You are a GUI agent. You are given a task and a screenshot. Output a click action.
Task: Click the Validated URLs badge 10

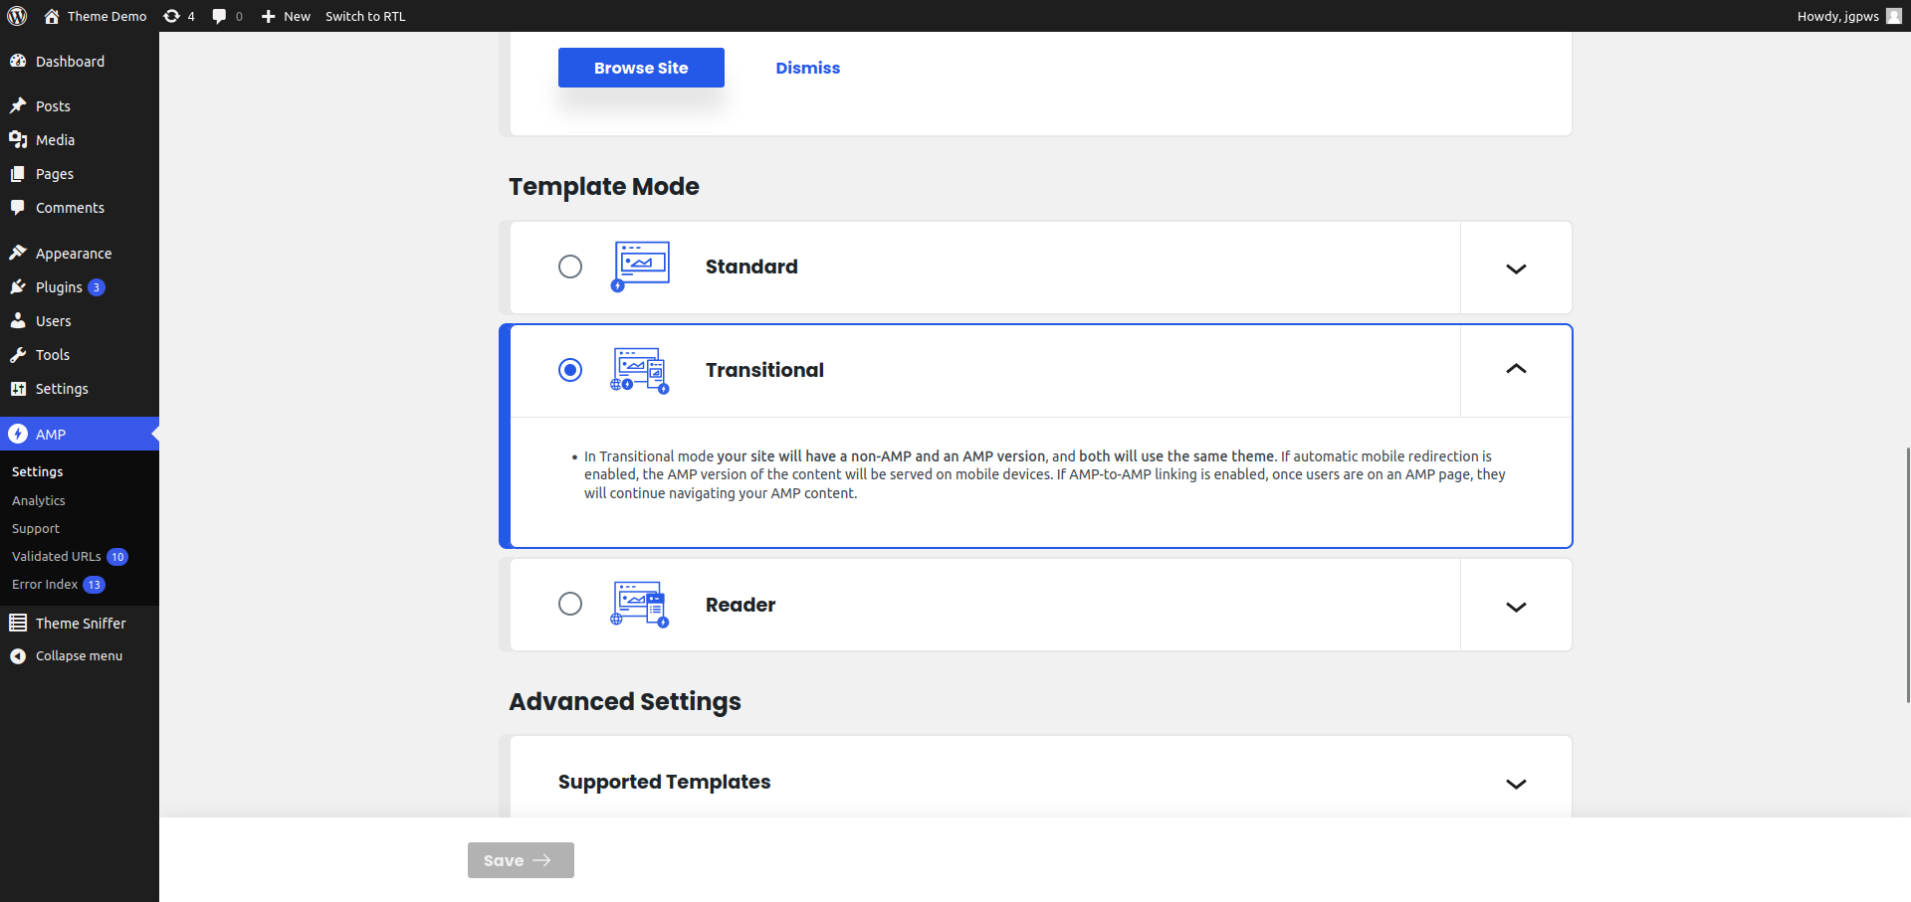click(x=117, y=557)
